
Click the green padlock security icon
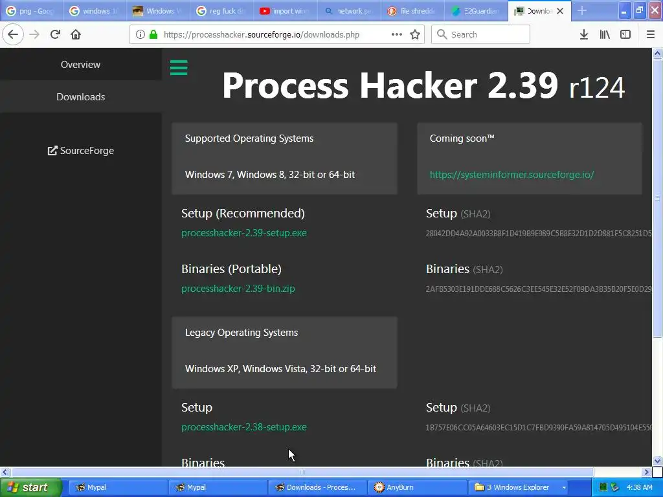click(x=153, y=34)
